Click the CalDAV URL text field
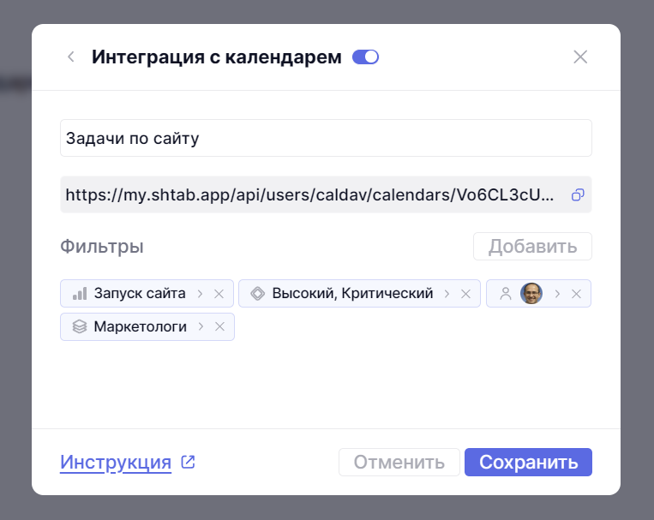The width and height of the screenshot is (654, 520). tap(315, 194)
